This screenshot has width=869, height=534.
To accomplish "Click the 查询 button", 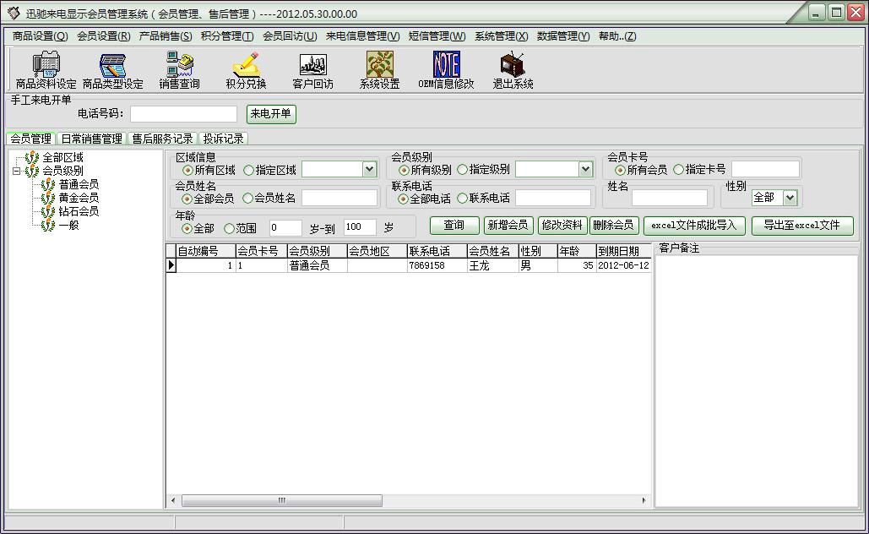I will tap(454, 226).
